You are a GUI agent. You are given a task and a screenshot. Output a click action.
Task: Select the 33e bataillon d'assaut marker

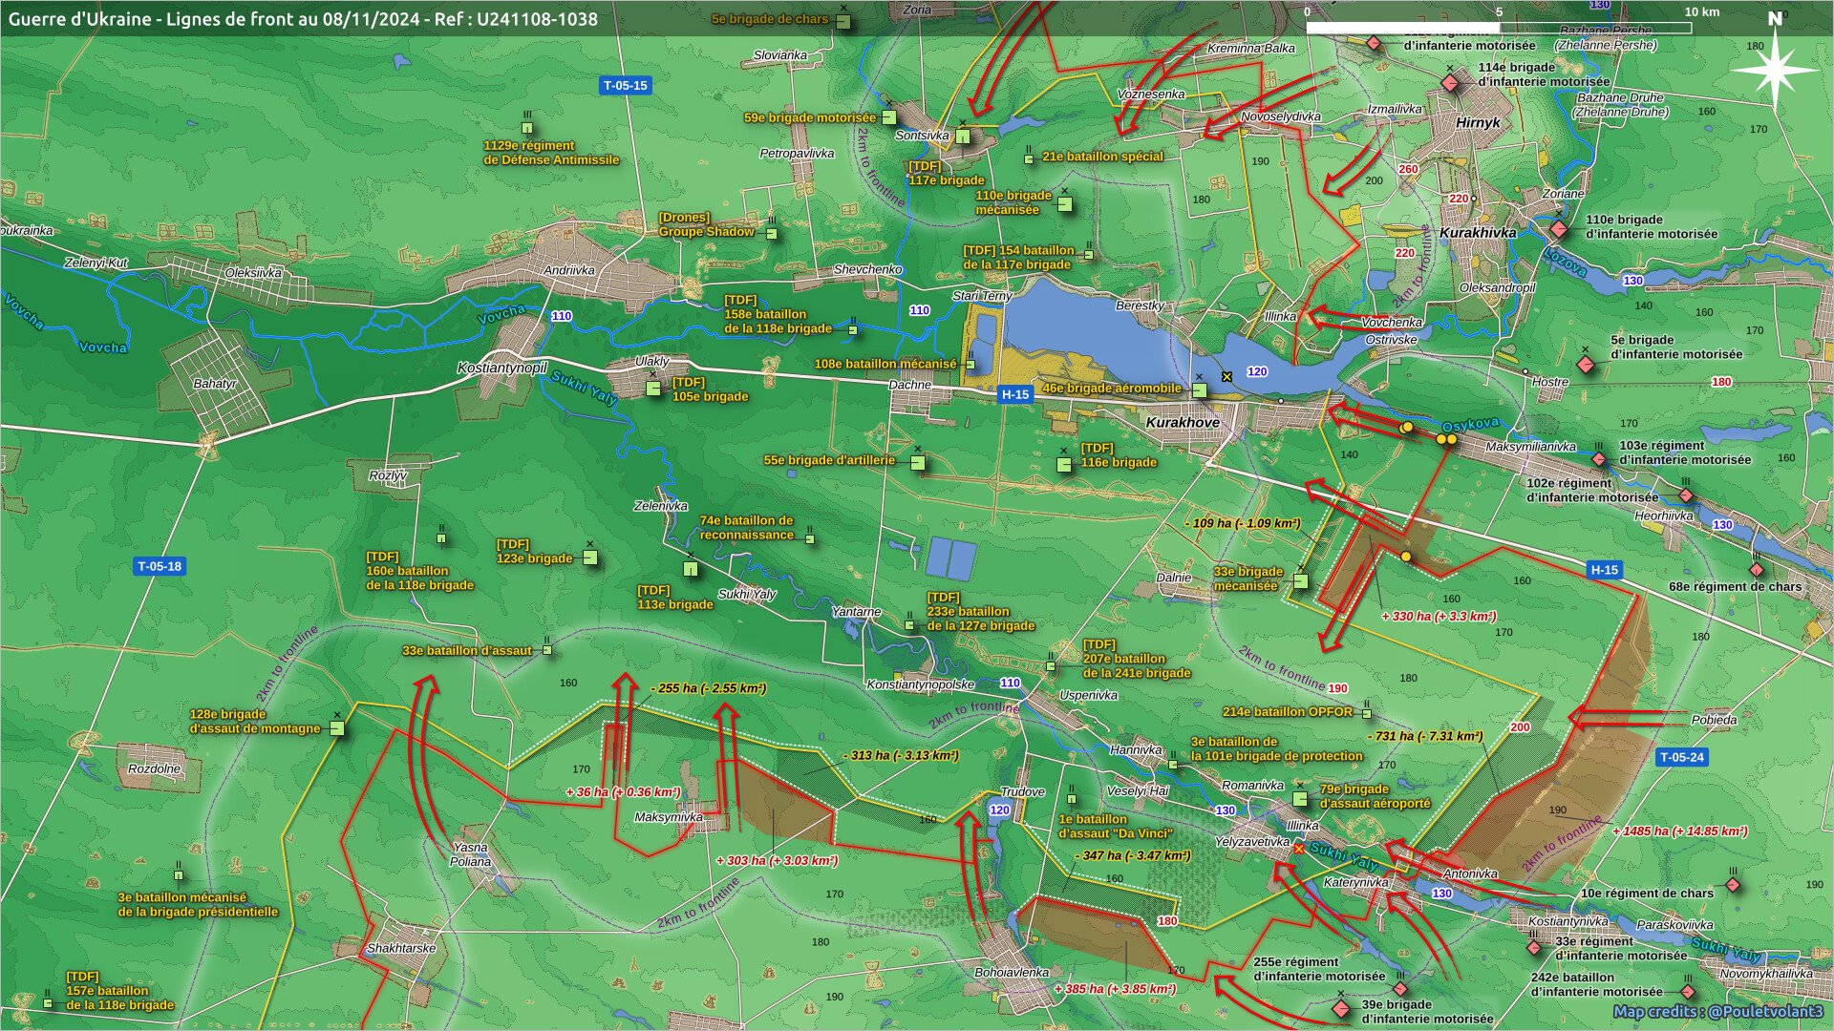[547, 649]
